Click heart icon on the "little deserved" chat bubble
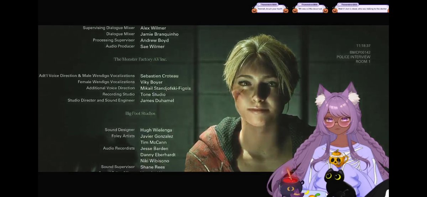The width and height of the screenshot is (427, 197). [x=300, y=5]
